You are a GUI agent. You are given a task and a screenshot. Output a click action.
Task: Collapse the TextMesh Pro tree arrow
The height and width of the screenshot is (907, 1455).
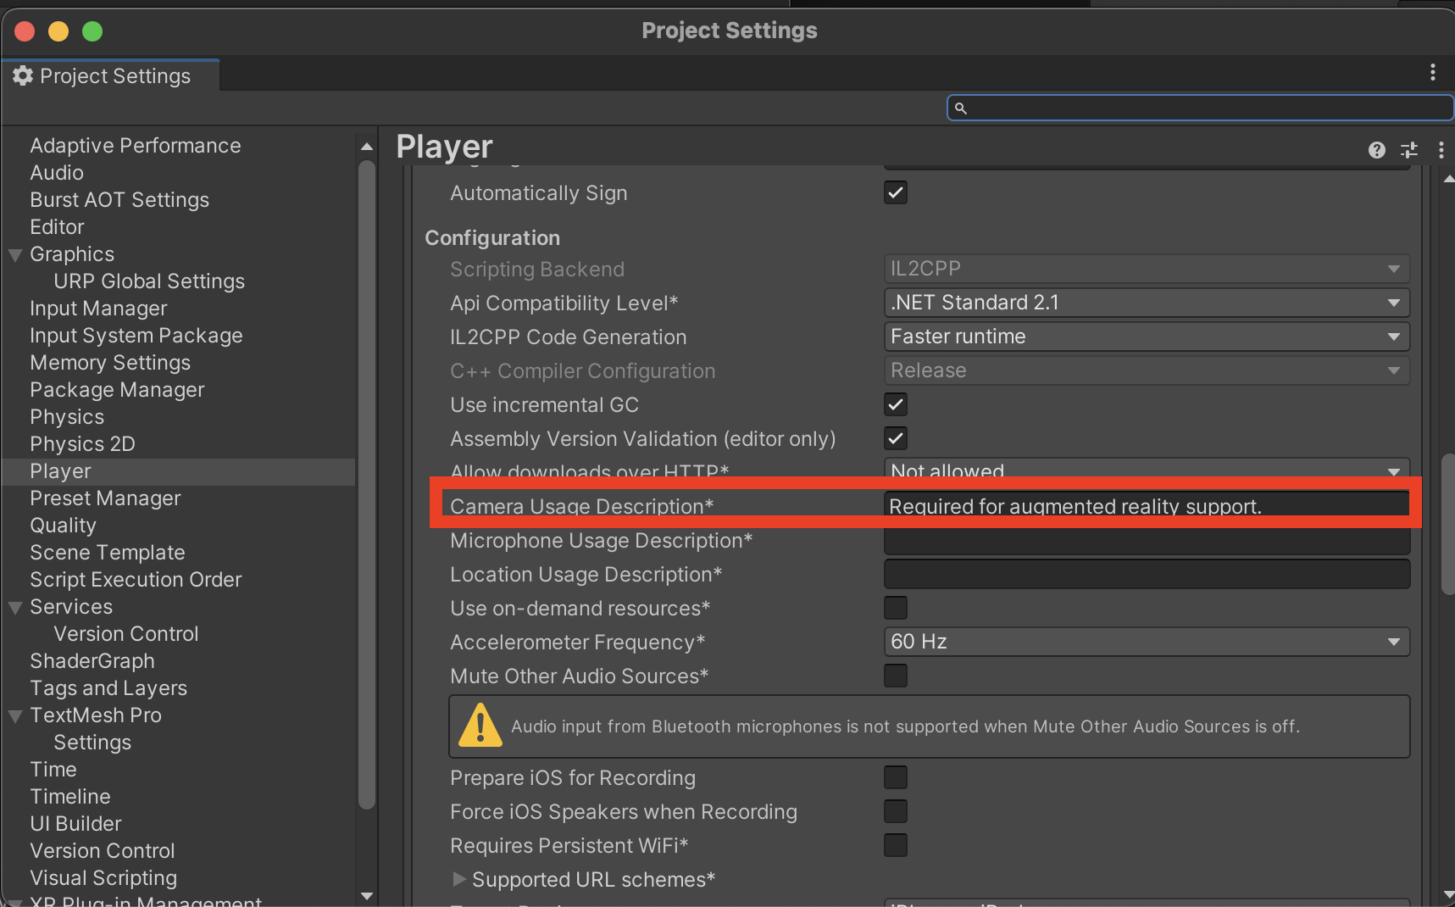[15, 715]
